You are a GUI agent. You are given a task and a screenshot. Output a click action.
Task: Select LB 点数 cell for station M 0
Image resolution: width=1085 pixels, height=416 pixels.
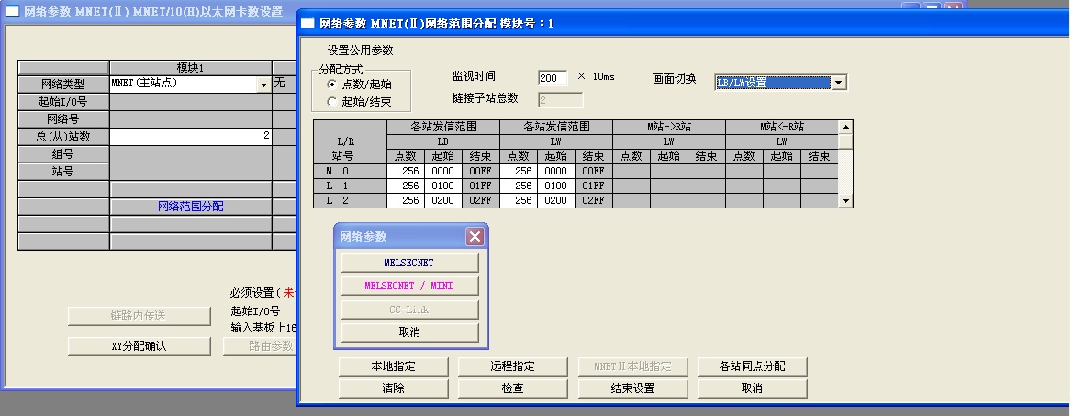click(x=404, y=172)
